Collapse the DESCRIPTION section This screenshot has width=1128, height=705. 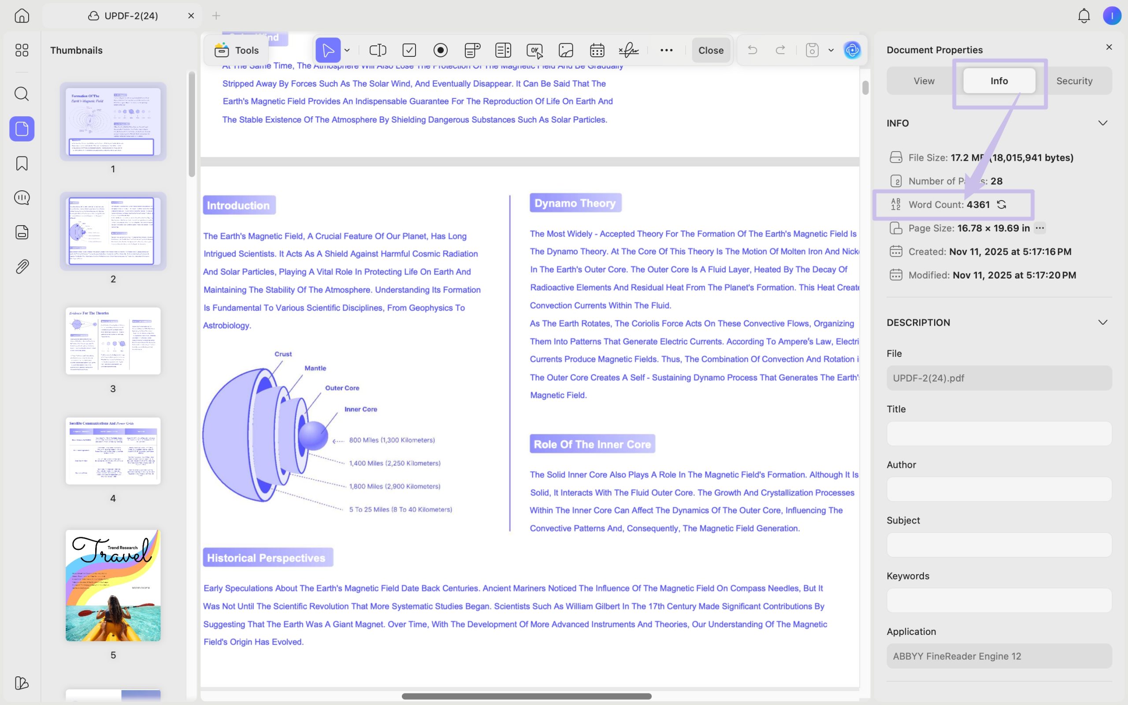(1102, 322)
